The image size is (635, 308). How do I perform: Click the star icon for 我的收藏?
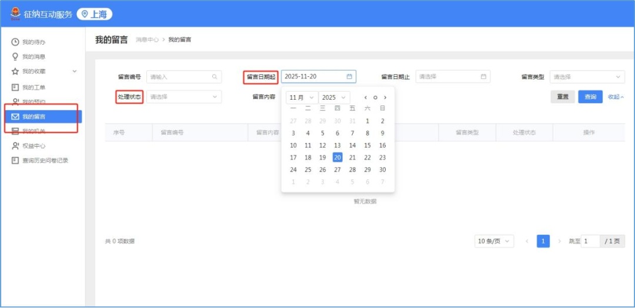(15, 72)
